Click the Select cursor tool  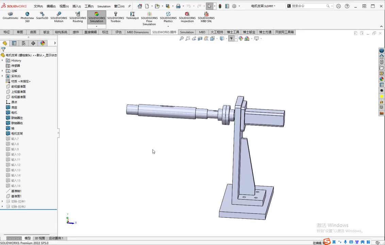[x=209, y=6]
